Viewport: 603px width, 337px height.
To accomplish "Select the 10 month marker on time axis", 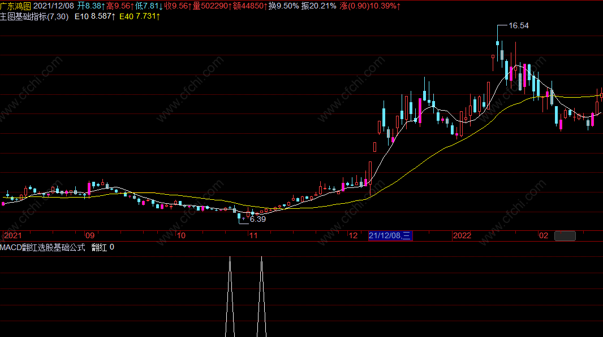I will pos(181,235).
